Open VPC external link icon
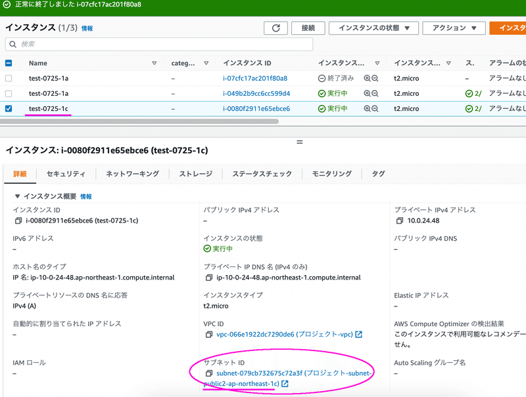The height and width of the screenshot is (397, 526). tap(358, 334)
